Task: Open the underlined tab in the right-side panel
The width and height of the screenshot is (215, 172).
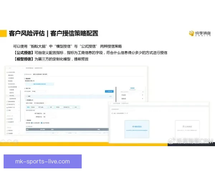Action: coord(133,88)
